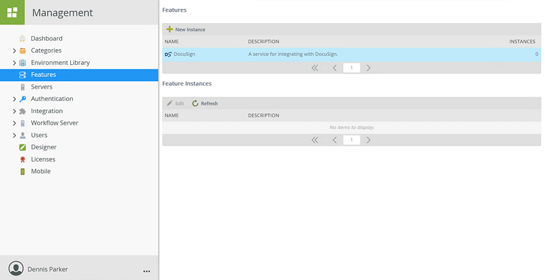Click the Environment Library icon
The height and width of the screenshot is (280, 545).
(x=22, y=63)
